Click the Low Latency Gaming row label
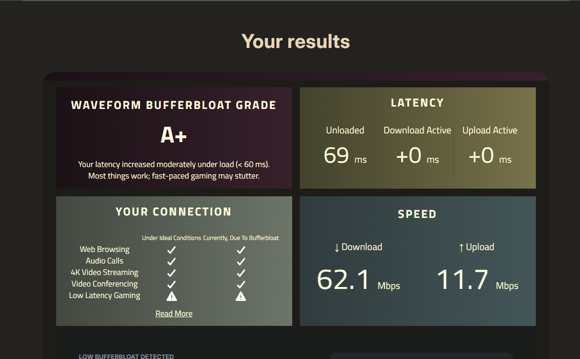The width and height of the screenshot is (580, 359). [x=105, y=296]
